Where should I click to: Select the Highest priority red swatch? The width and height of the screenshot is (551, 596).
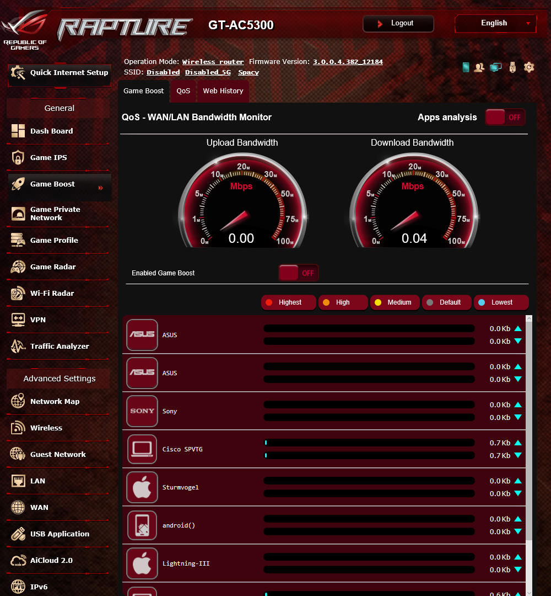269,302
